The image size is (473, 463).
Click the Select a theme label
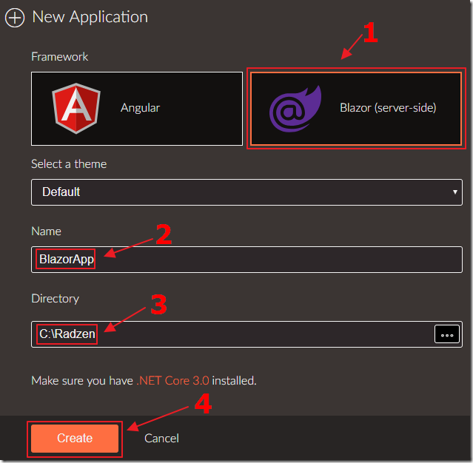[x=69, y=164]
